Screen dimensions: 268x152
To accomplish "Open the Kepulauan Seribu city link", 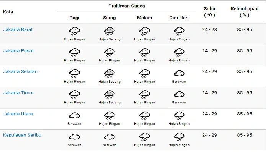I will tap(22, 135).
